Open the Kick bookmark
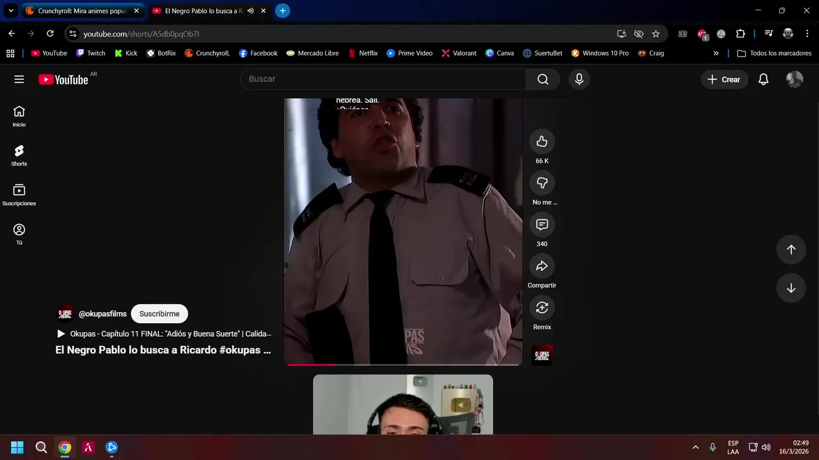Screen dimensions: 819x460 125,53
